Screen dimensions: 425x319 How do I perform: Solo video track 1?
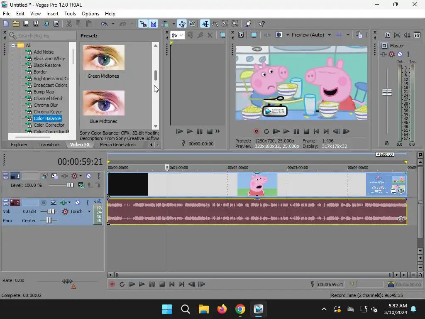pyautogui.click(x=99, y=176)
